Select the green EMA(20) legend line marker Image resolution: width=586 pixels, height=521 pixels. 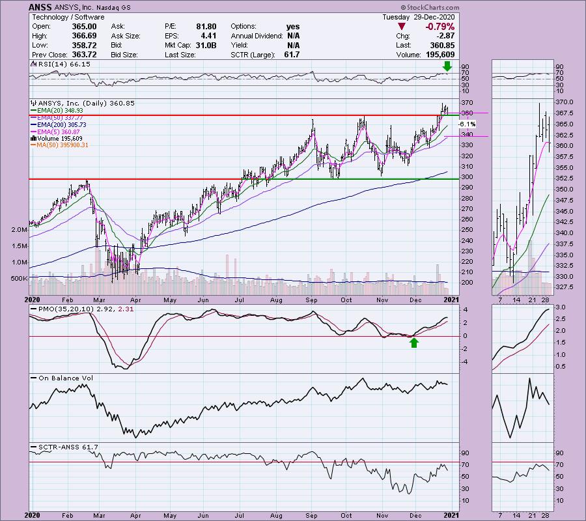(x=34, y=111)
